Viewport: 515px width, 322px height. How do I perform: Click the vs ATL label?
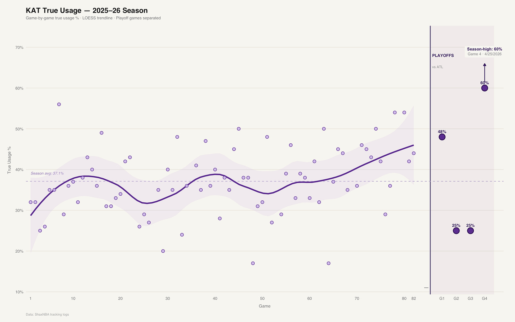coord(438,67)
